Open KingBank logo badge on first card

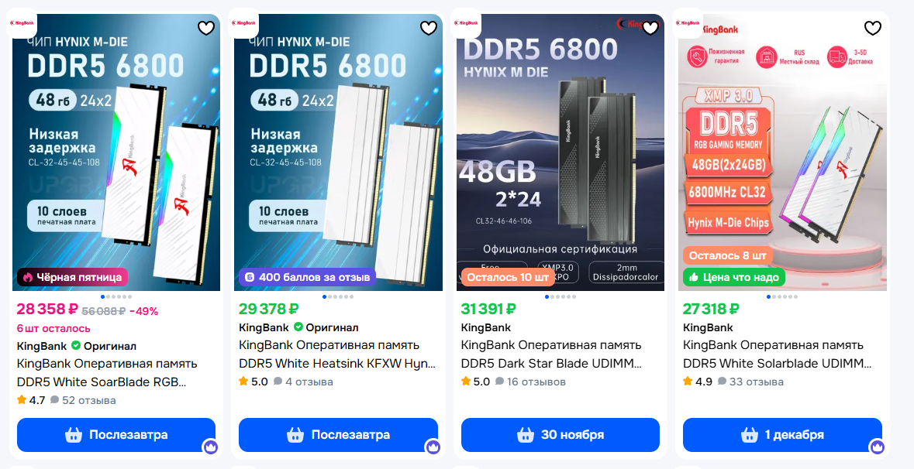point(22,23)
